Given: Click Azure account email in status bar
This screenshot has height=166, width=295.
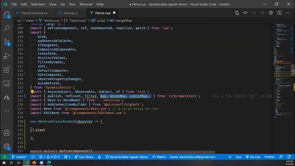Looking at the screenshot, I should click(193, 157).
